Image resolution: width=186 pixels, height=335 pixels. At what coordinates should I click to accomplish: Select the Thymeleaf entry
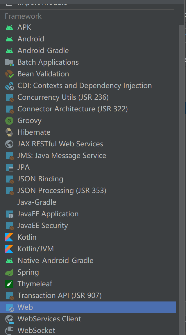pos(88,284)
